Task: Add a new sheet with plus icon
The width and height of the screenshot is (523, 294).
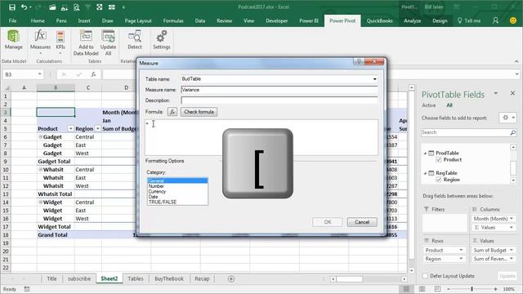Action: pos(231,278)
